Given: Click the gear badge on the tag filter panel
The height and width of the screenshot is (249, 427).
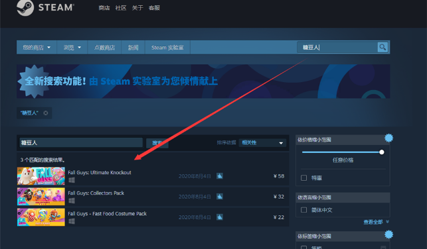Looking at the screenshot, I should (x=388, y=234).
